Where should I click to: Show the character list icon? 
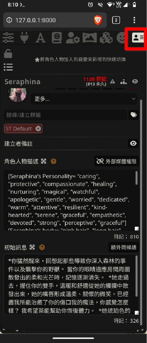tap(8, 67)
